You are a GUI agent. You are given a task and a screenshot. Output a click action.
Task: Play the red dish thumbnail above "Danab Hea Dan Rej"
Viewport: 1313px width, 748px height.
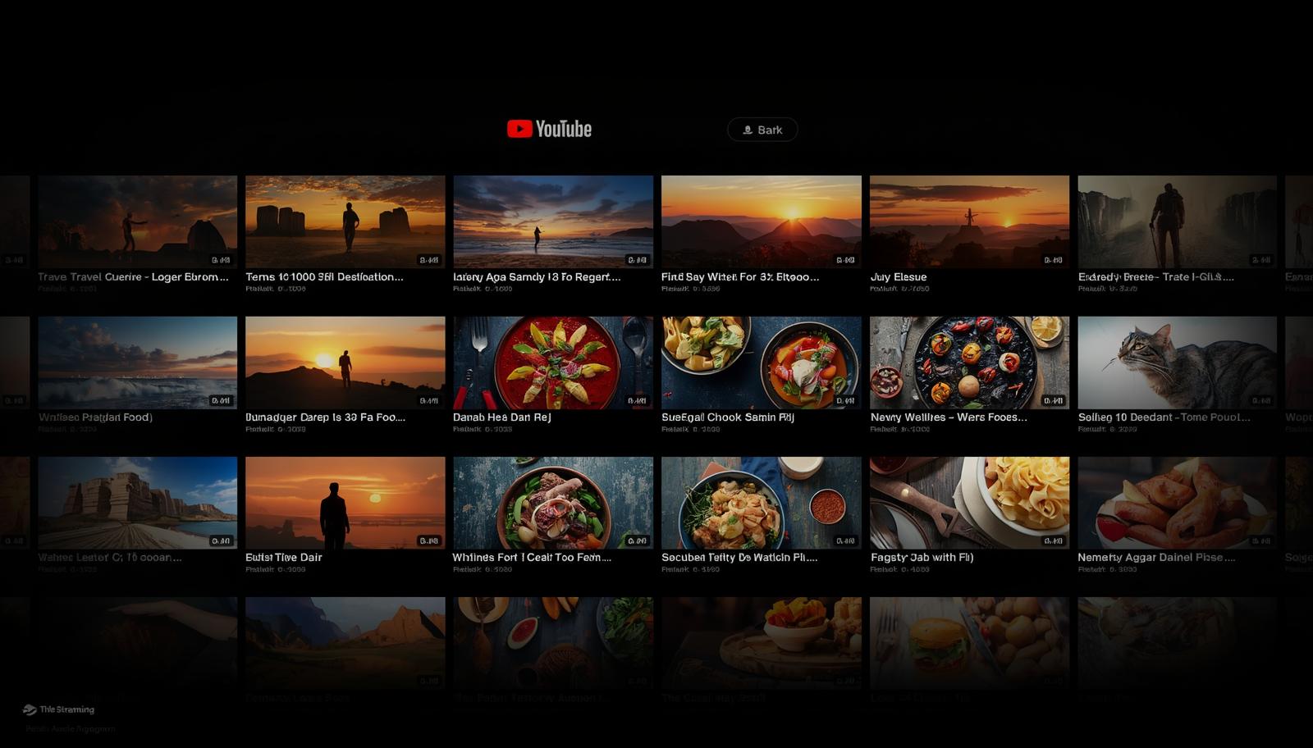553,363
